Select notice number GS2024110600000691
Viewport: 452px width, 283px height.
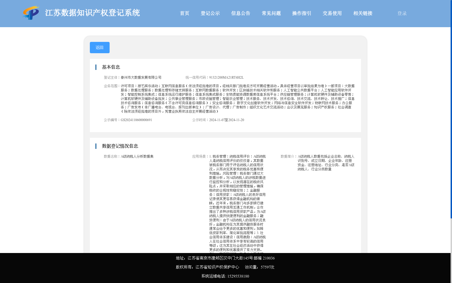pos(136,120)
